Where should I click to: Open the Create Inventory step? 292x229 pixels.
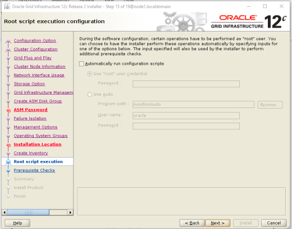[31, 153]
